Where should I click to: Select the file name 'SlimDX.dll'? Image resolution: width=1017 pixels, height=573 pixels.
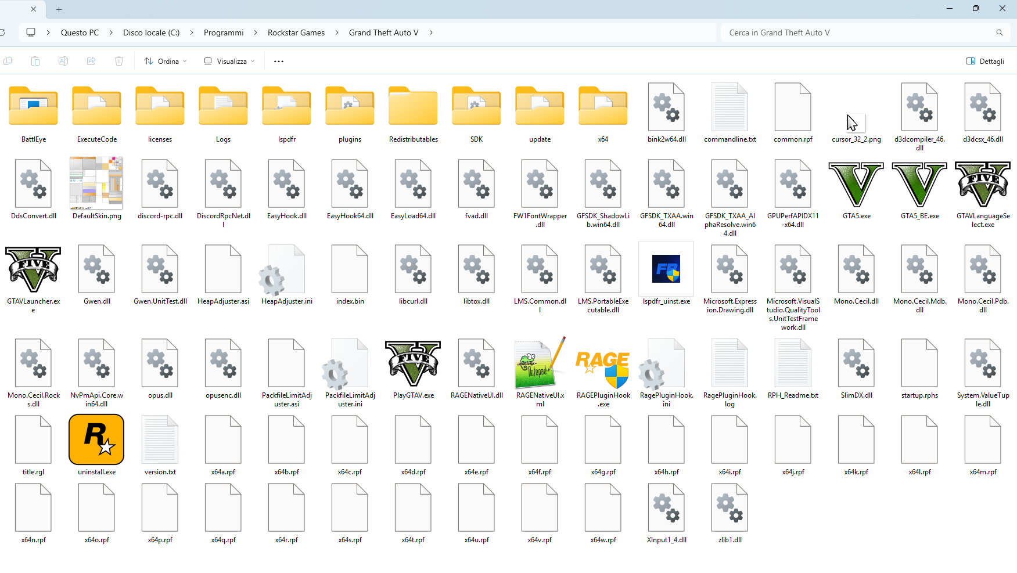pos(856,395)
